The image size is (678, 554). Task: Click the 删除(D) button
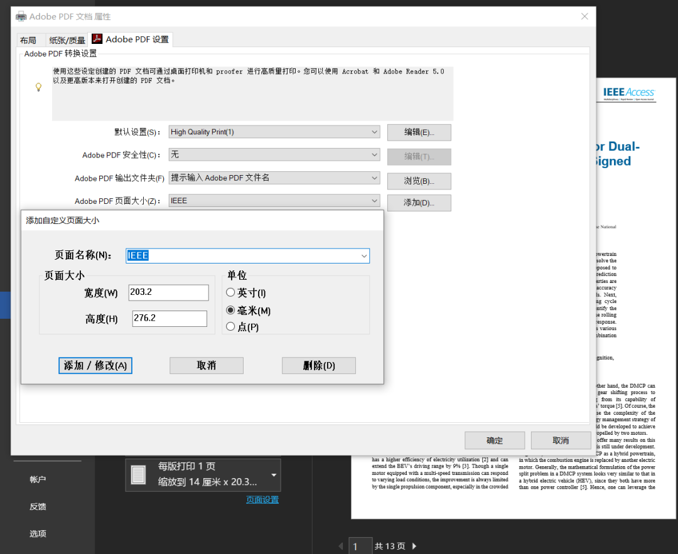(319, 366)
